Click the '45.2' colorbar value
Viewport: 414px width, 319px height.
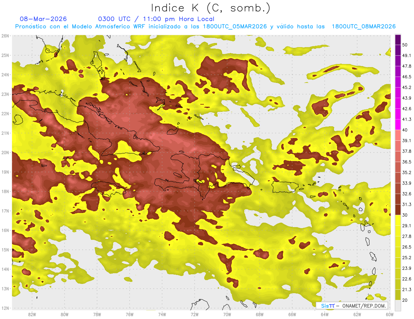[406, 87]
